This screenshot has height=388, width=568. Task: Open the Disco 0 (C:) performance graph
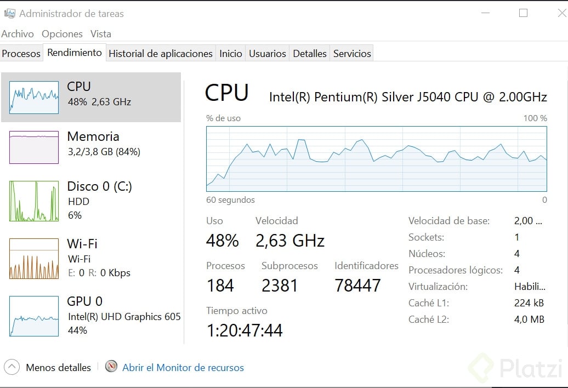point(34,201)
